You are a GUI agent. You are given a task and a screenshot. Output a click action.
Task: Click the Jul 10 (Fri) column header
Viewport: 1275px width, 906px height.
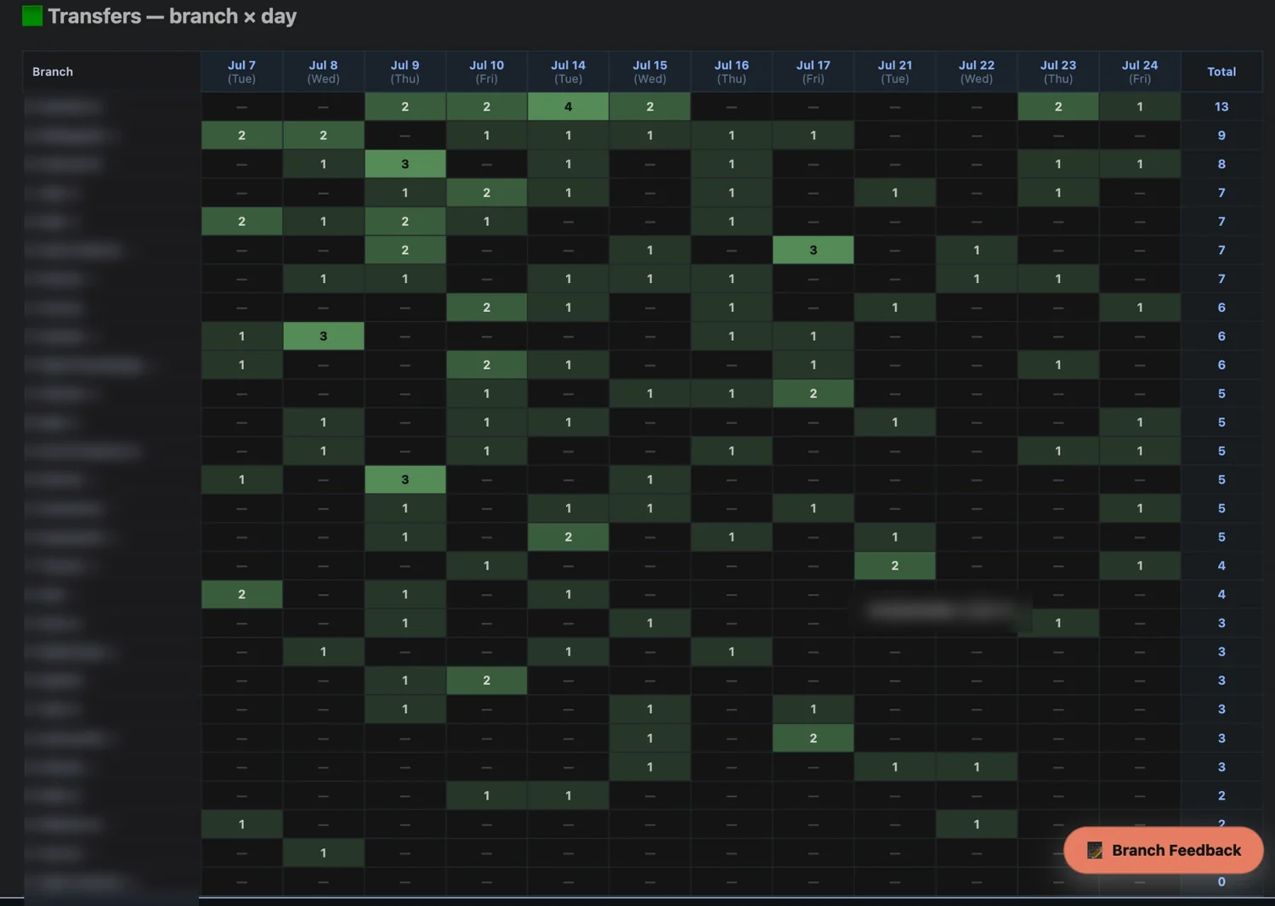[x=486, y=71]
